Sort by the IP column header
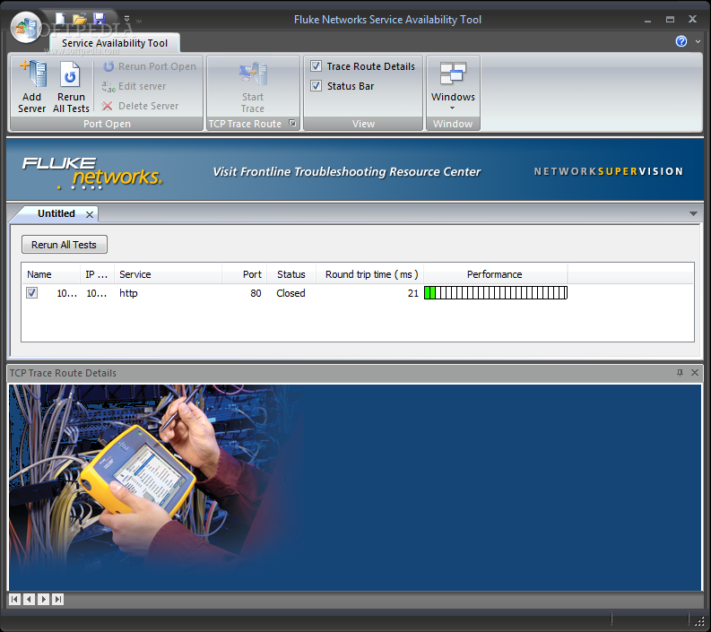 (x=97, y=274)
